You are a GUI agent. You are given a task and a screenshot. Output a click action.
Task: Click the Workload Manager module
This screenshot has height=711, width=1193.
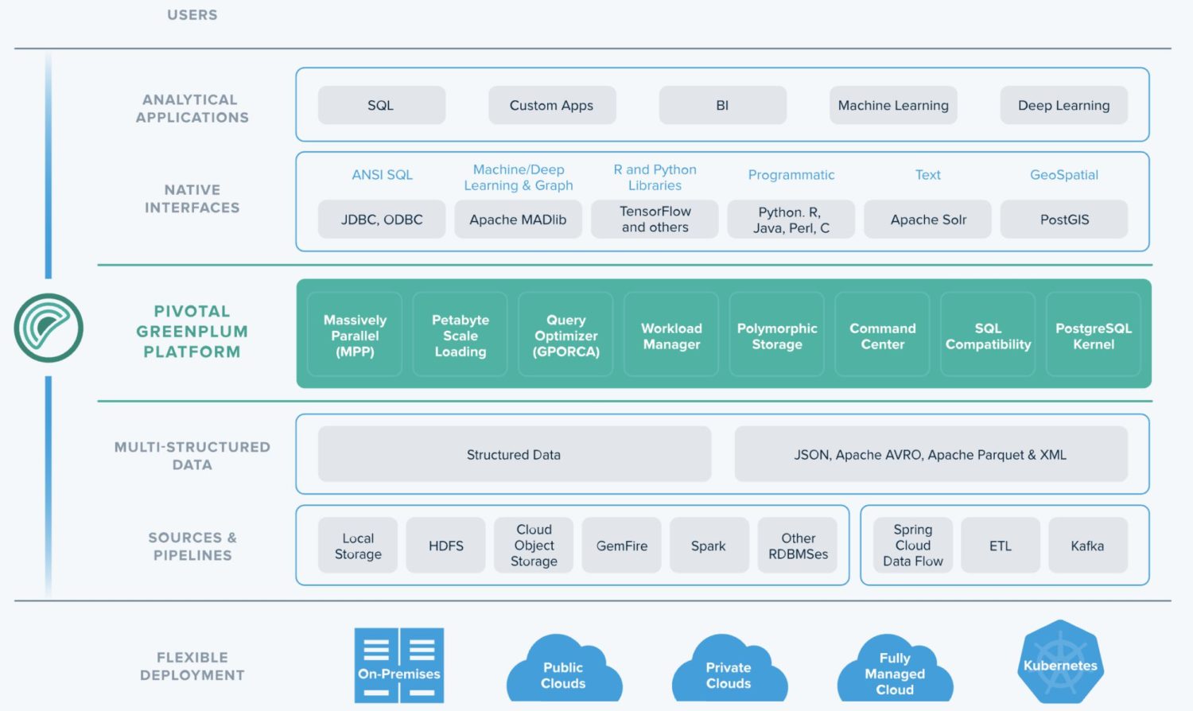[x=670, y=334]
